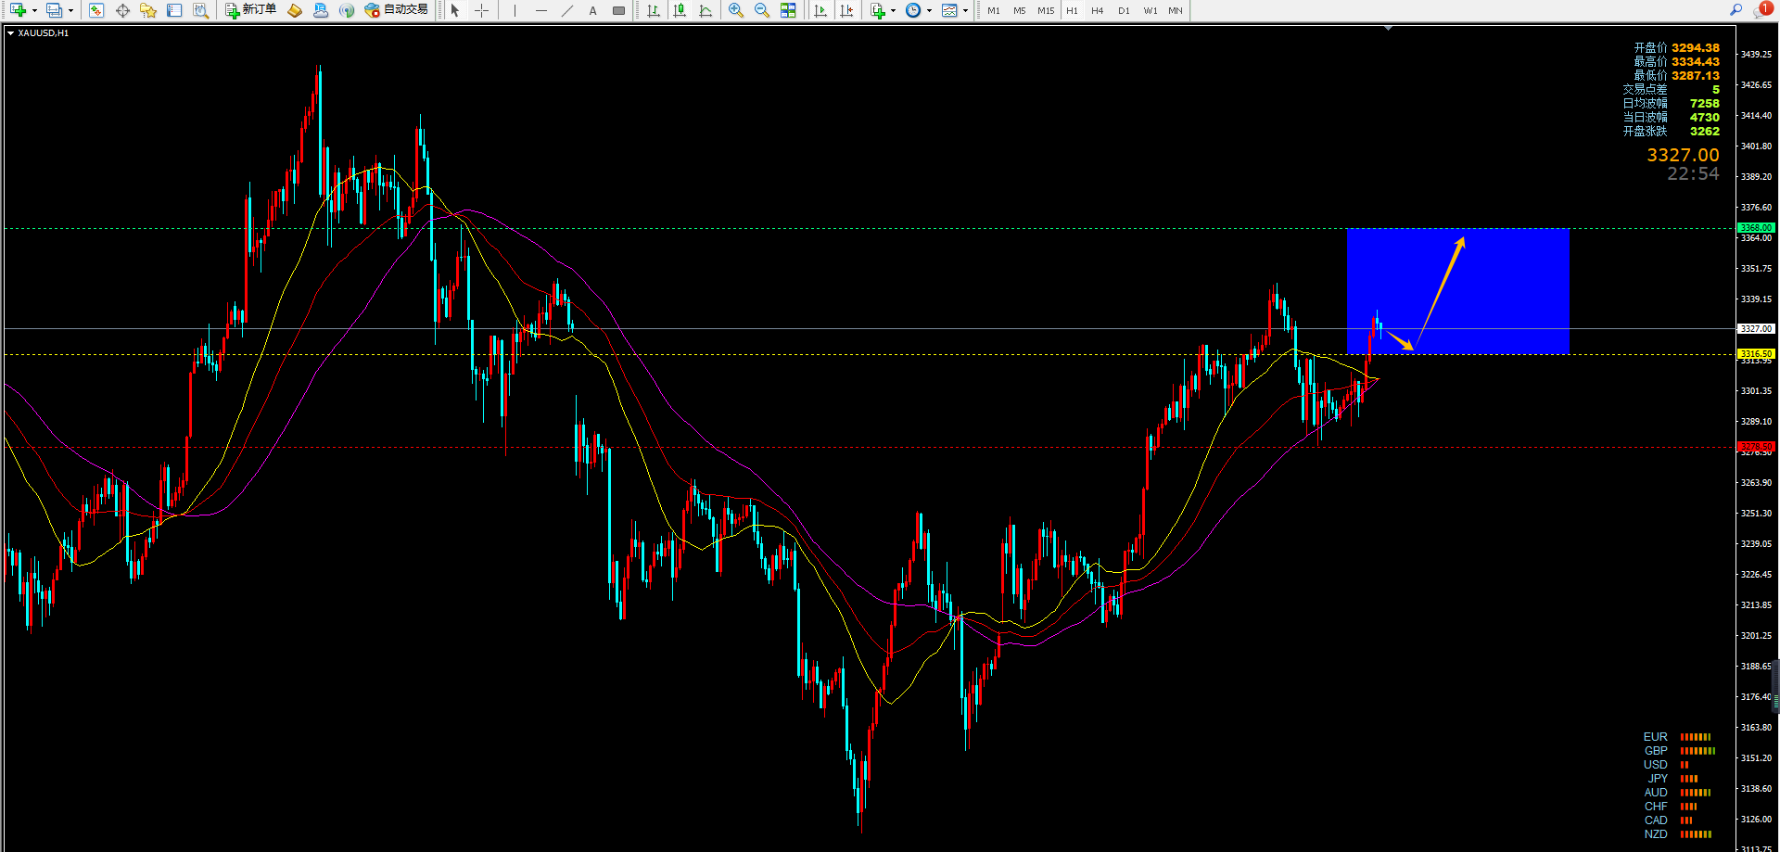This screenshot has height=852, width=1780.
Task: Open the search magnifier in top right
Action: pyautogui.click(x=1735, y=10)
